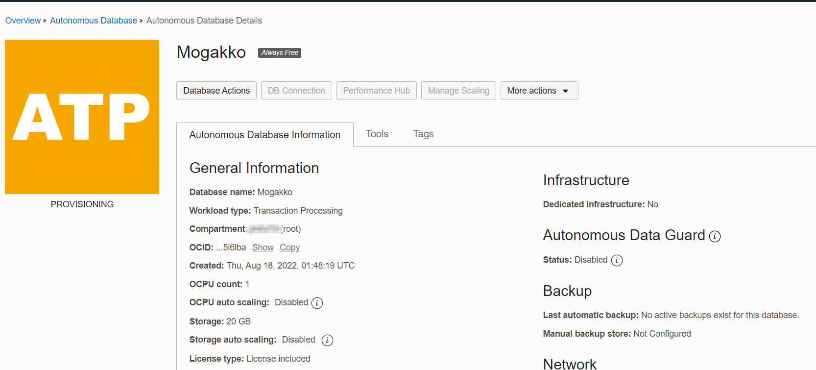Click the Storage auto scaling info icon

(327, 340)
